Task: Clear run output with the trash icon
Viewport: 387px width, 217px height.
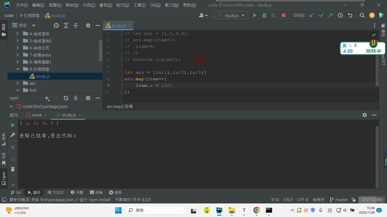Action: 13,169
